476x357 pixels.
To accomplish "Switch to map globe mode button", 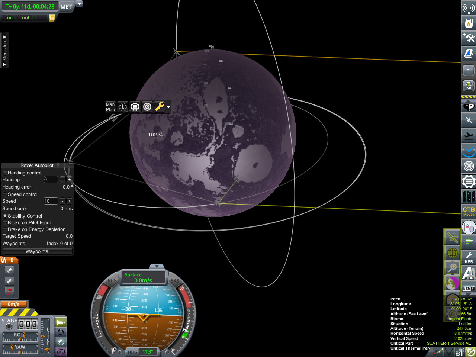I will (x=61, y=342).
